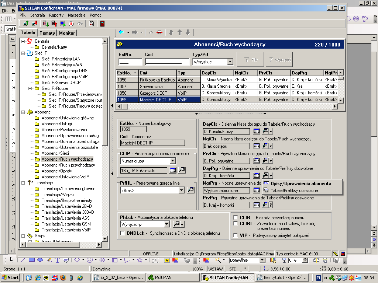The image size is (378, 283).
Task: Click the Wyczyść button
Action: pos(279,59)
